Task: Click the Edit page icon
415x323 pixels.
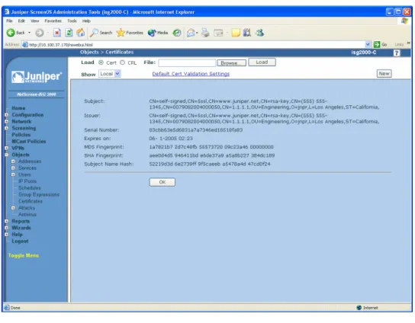Action: click(x=218, y=33)
